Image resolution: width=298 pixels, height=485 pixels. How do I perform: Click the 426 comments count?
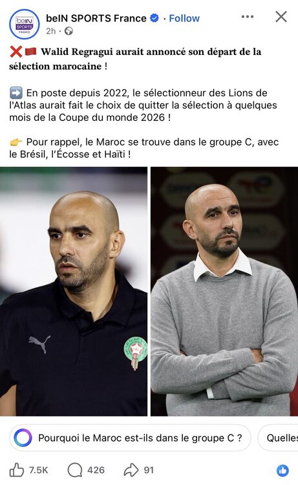click(96, 470)
